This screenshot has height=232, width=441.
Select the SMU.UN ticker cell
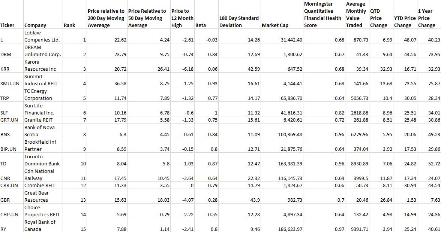(10, 84)
